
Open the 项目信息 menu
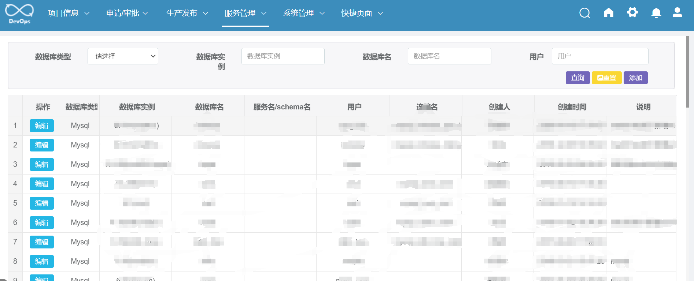69,13
